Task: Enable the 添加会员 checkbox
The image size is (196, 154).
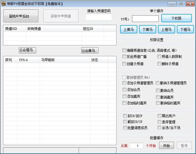Action: click(x=124, y=90)
